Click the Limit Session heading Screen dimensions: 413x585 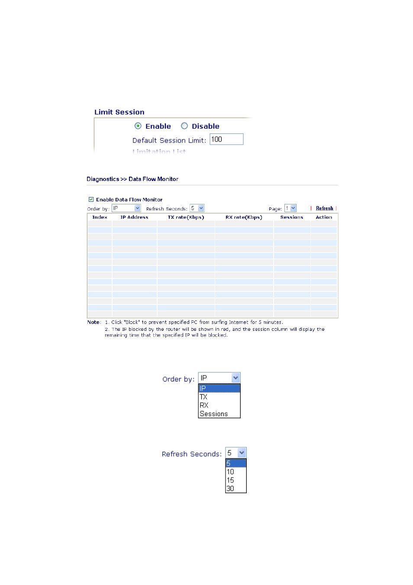119,112
